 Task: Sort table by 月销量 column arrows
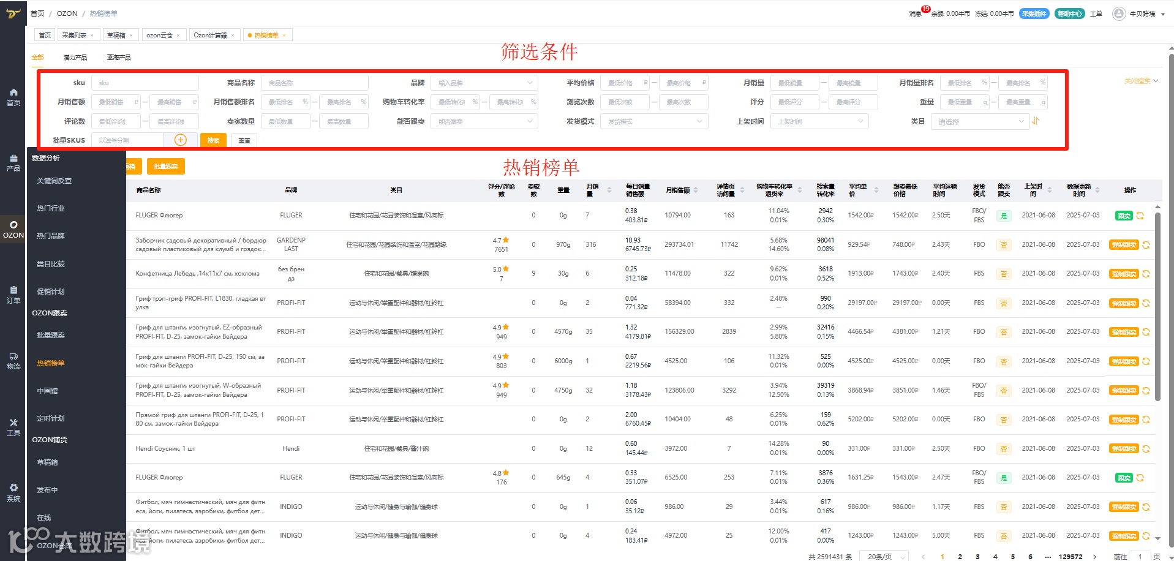click(609, 190)
